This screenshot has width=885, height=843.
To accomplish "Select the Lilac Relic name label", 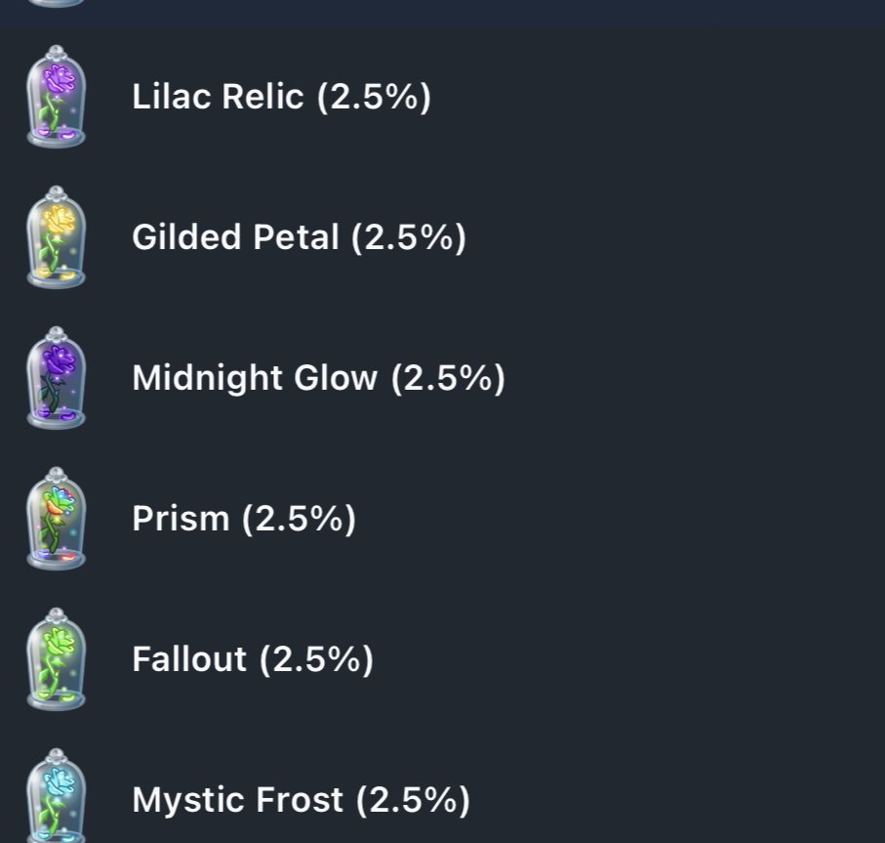I will (218, 98).
